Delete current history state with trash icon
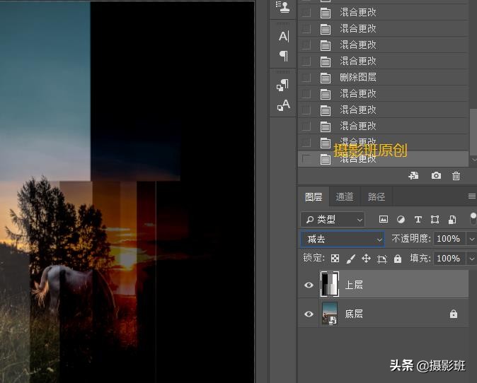This screenshot has width=477, height=383. tap(456, 175)
